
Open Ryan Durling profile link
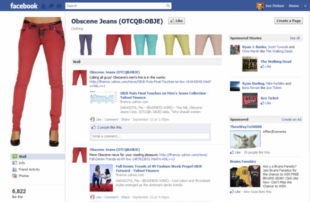[253, 83]
